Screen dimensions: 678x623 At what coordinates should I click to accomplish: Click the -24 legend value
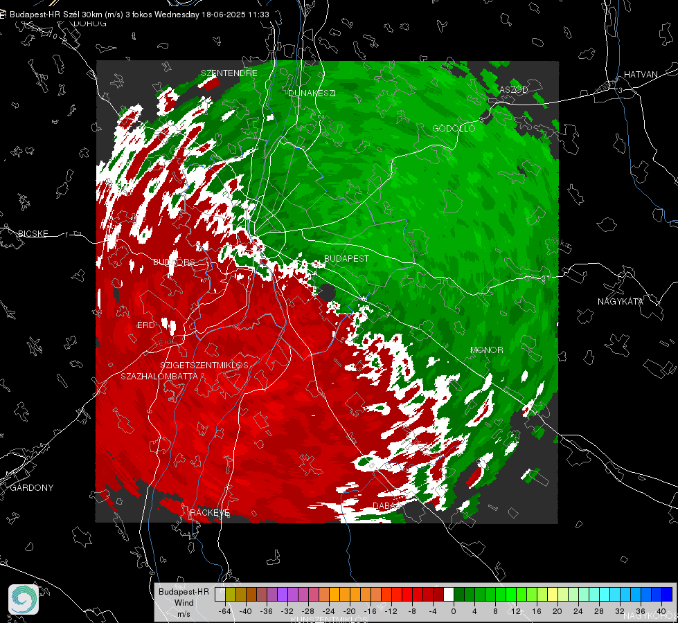point(329,611)
